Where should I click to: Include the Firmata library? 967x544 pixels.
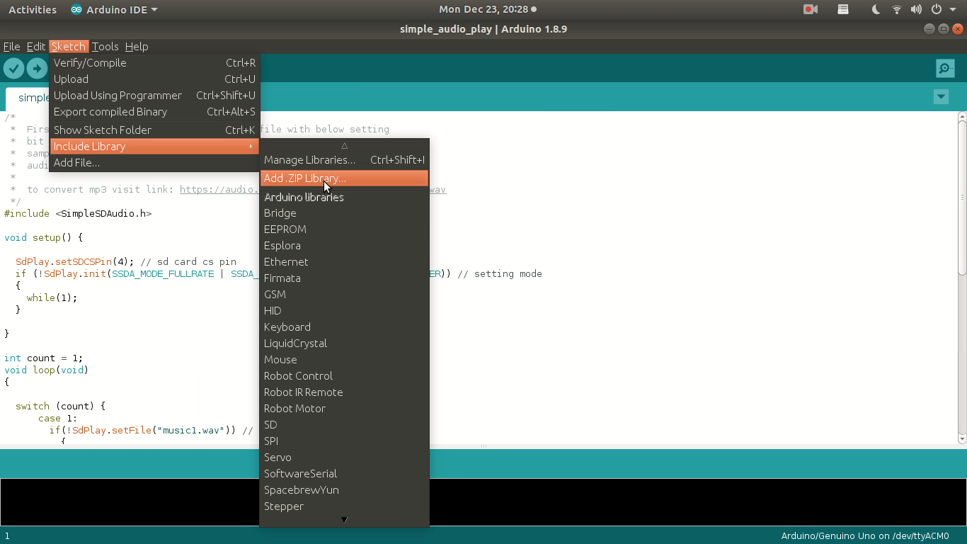[x=344, y=278]
